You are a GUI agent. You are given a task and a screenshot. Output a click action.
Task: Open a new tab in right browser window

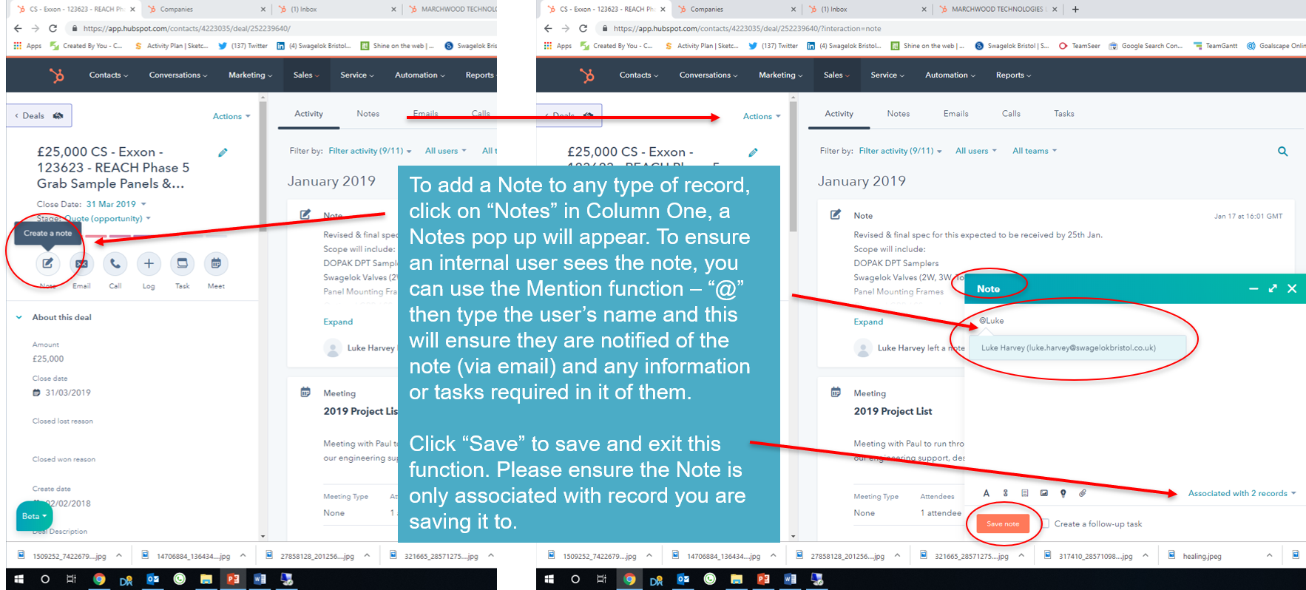pos(1075,9)
